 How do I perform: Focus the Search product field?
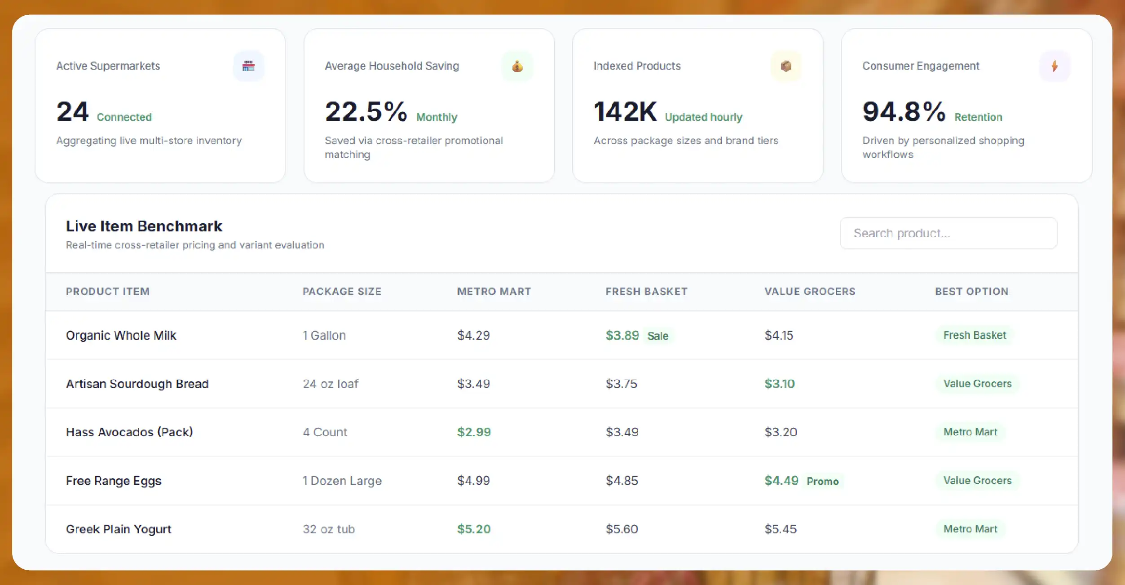pos(949,233)
